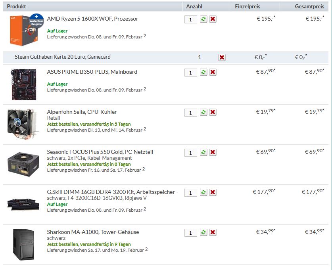Click Auf Lager status under G.Skill DIMM

57,204
